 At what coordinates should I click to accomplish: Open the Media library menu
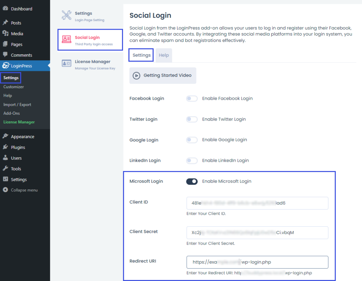pos(25,33)
